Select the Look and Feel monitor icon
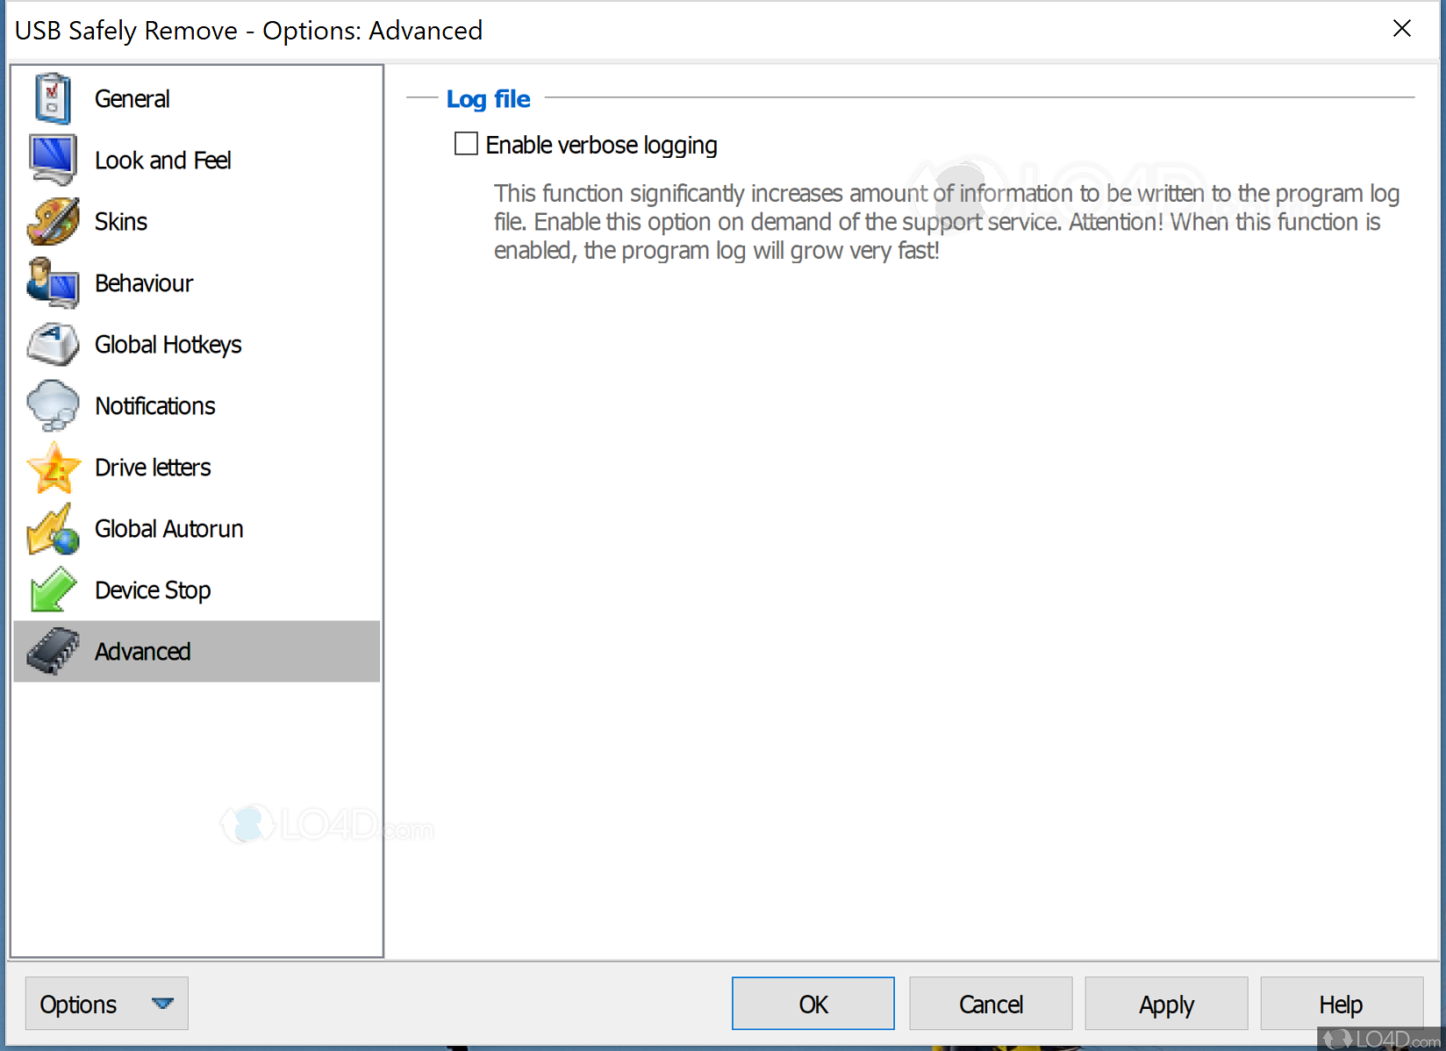 (x=52, y=160)
